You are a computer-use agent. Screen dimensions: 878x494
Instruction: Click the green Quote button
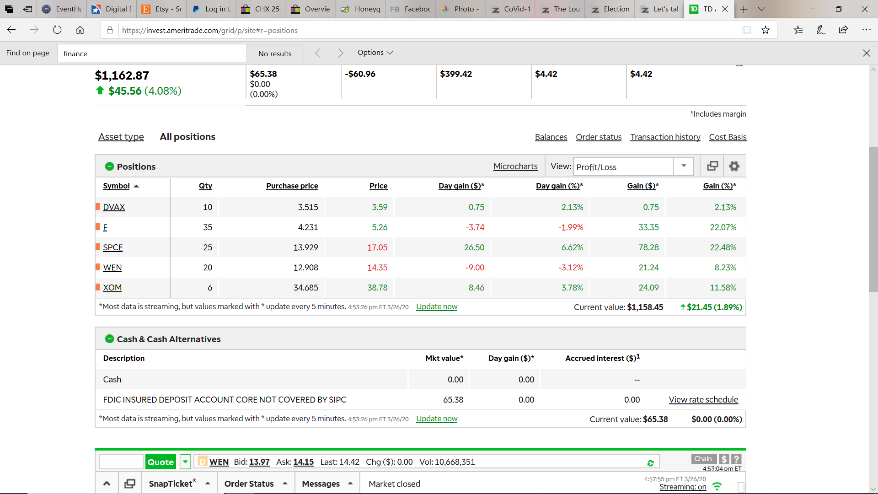[161, 462]
